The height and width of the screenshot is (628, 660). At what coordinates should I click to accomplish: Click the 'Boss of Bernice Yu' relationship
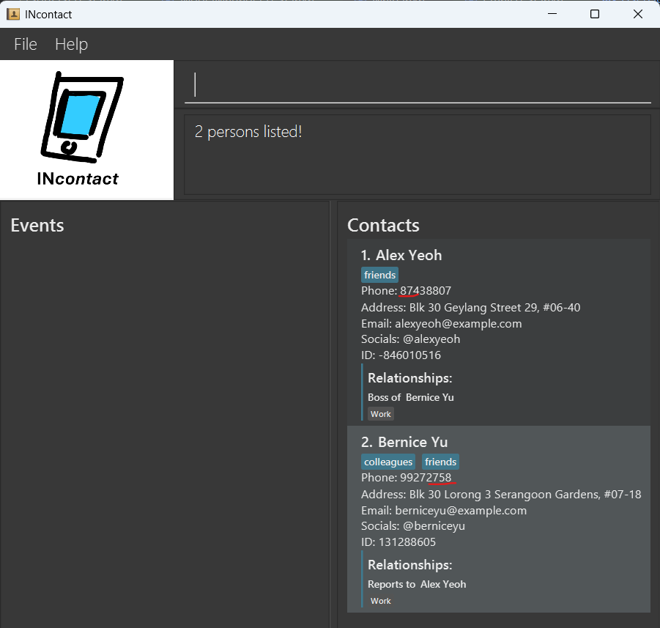(411, 397)
